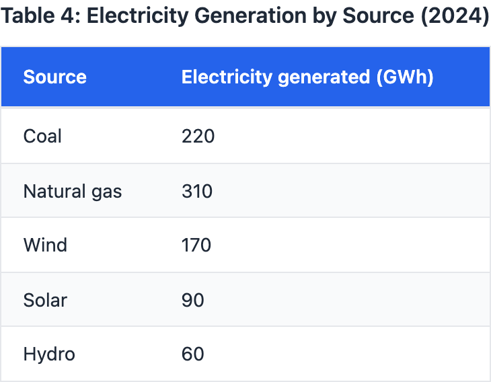Screen dimensions: 491x382
Task: Click the word "Source" in the table title
Action: (x=381, y=17)
